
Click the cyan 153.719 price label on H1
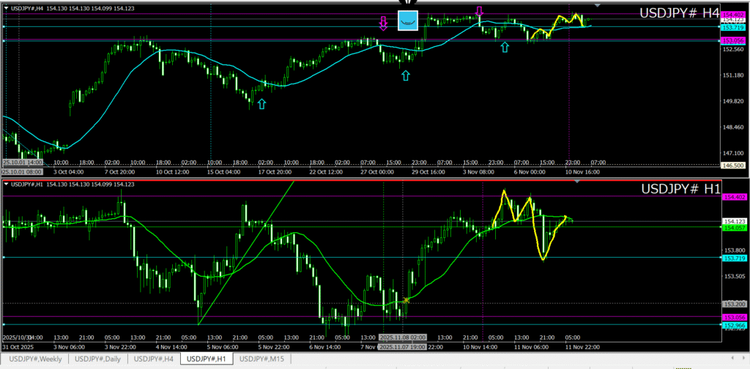tap(735, 258)
